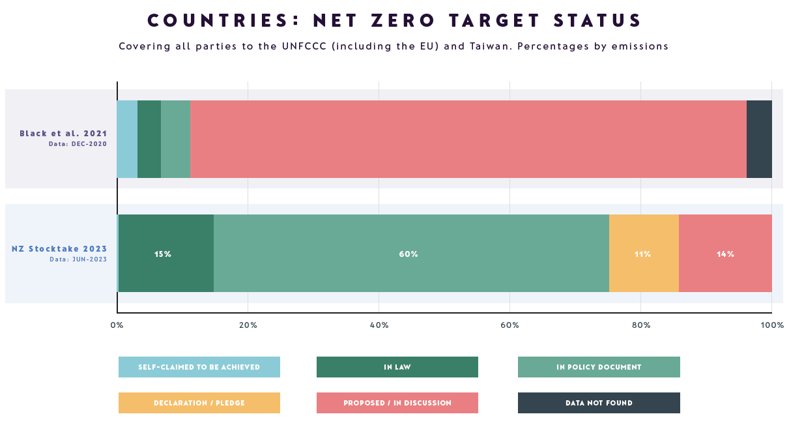Select the 14% proposed segment in NZ Stocktake
The width and height of the screenshot is (789, 427).
click(x=725, y=254)
